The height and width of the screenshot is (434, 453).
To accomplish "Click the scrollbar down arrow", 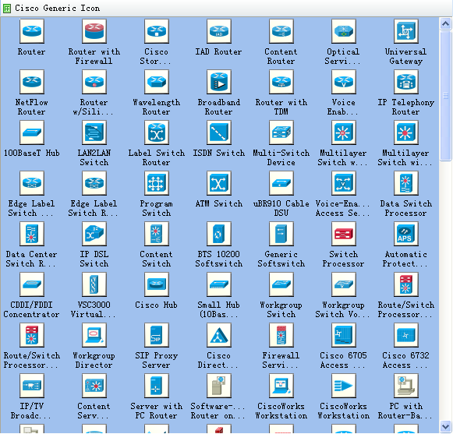I will (445, 426).
